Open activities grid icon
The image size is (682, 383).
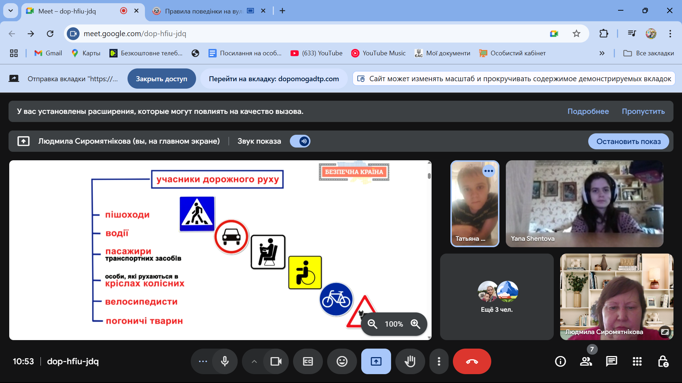637,361
